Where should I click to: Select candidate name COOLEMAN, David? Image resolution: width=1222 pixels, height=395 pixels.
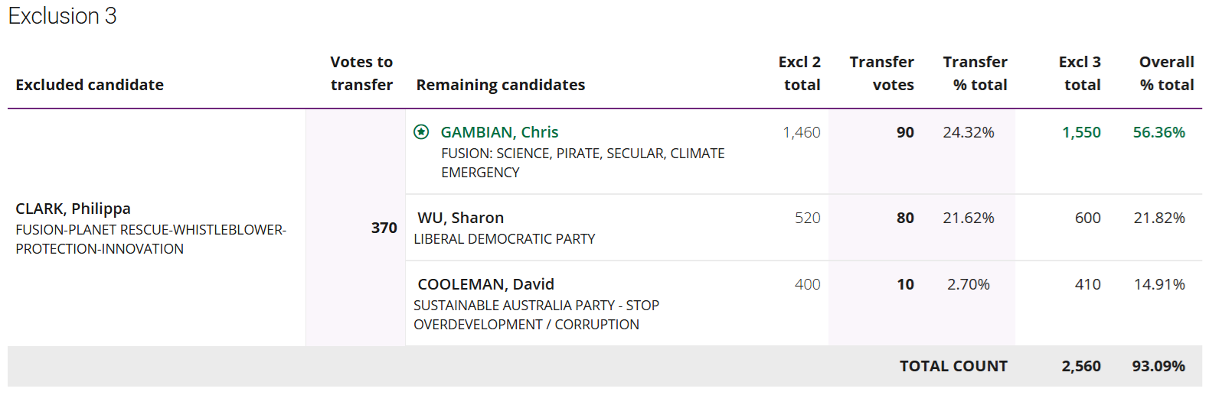(x=485, y=284)
